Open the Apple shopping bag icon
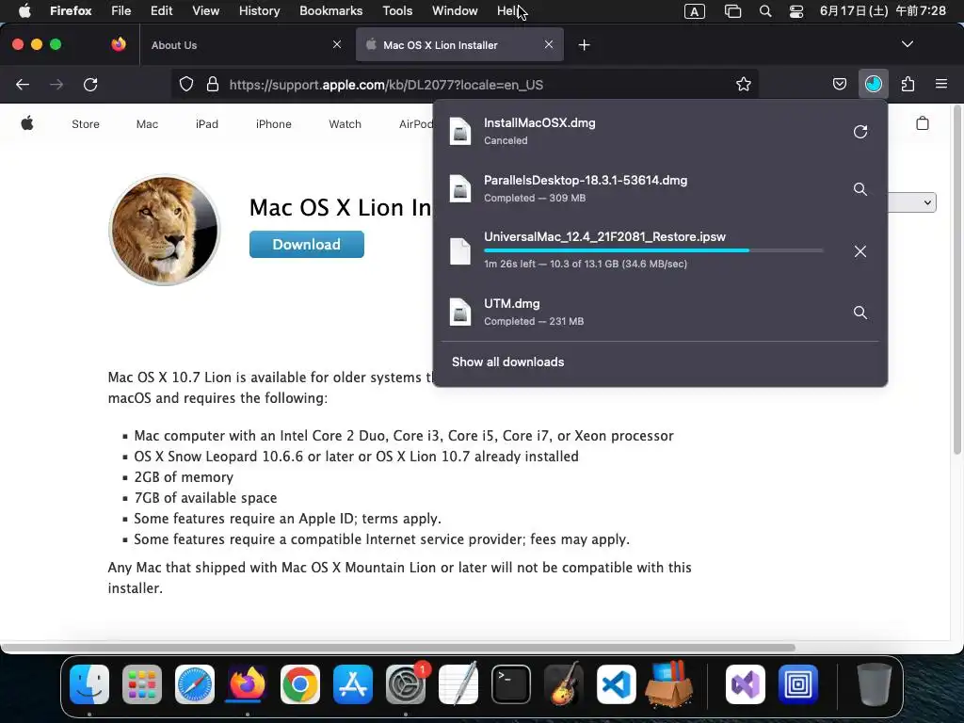 923,123
